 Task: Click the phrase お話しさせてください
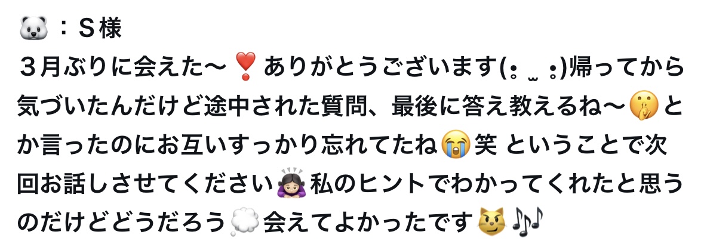click(x=158, y=184)
